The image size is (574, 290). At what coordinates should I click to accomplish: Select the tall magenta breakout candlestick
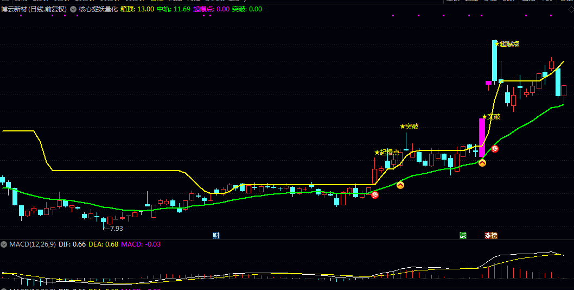(482, 138)
